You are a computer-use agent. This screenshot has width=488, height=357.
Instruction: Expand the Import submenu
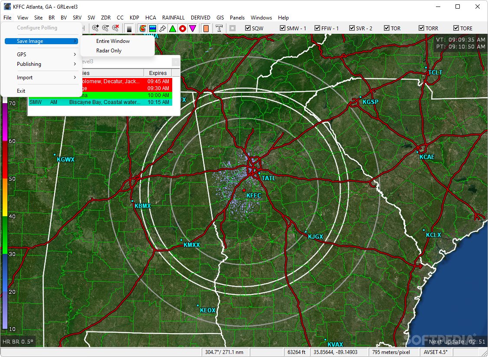tap(42, 78)
